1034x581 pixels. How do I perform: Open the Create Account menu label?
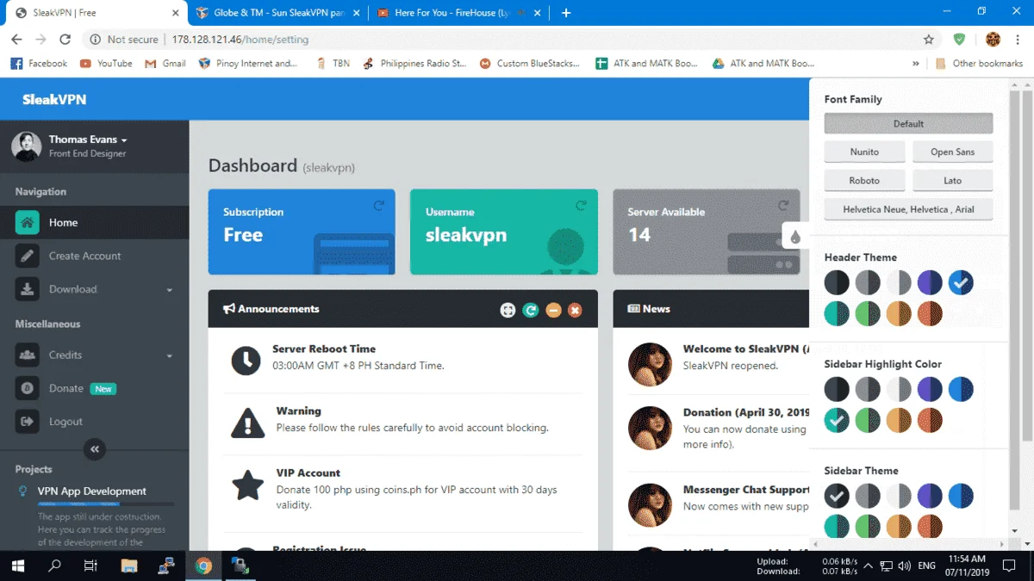84,256
